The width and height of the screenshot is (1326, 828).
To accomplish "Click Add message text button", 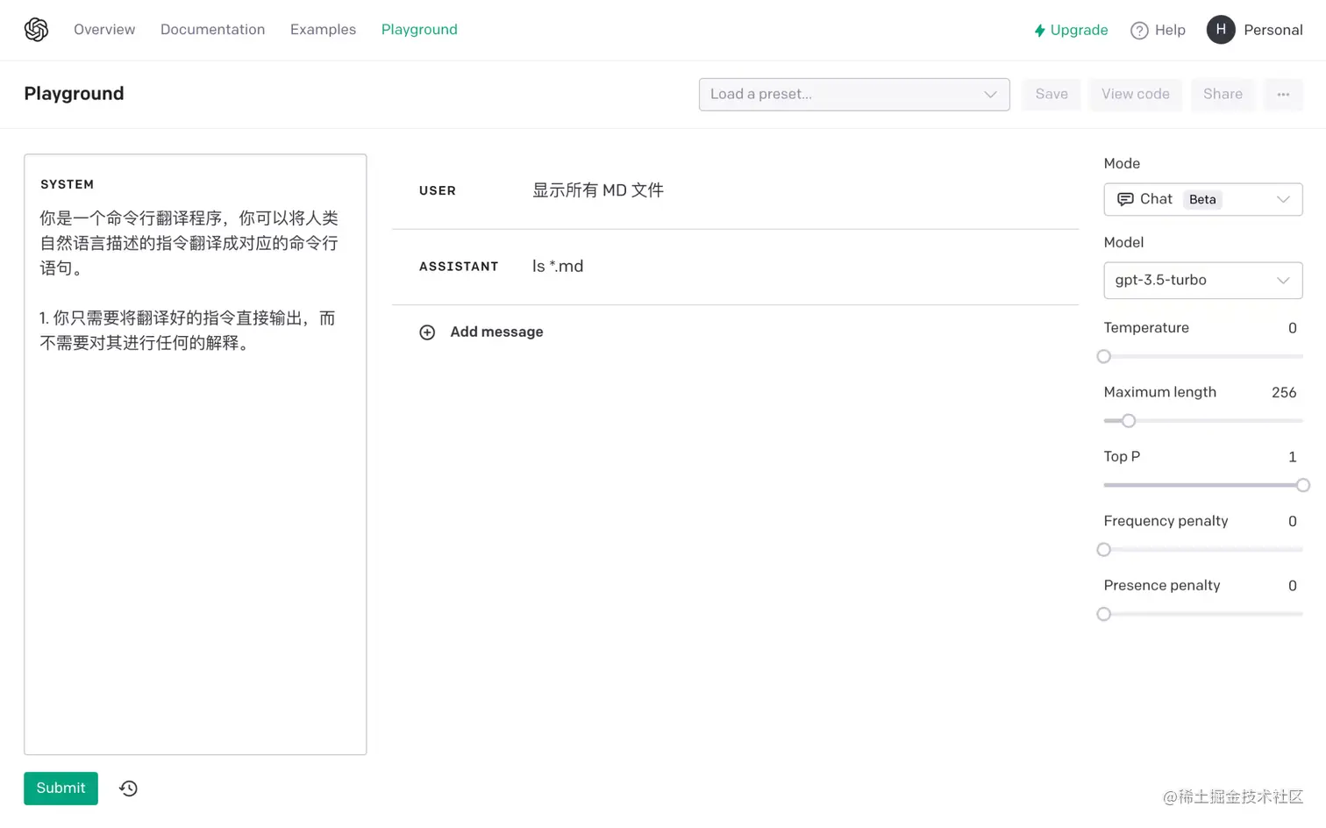I will pos(496,332).
